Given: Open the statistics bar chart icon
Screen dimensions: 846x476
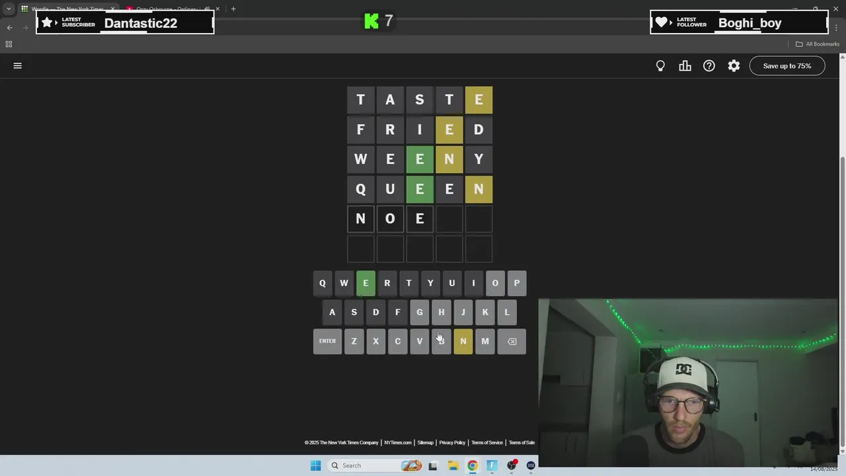Looking at the screenshot, I should pyautogui.click(x=685, y=65).
